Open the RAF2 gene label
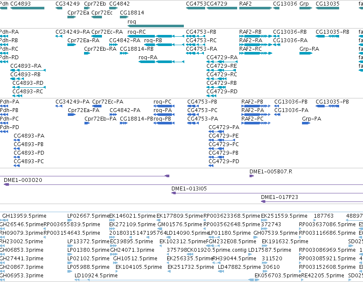The width and height of the screenshot is (363, 282). (x=245, y=4)
